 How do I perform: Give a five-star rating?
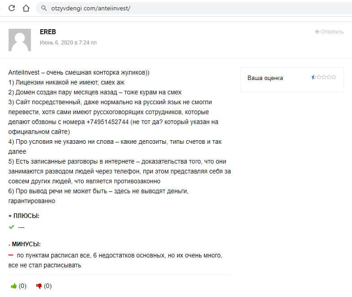pos(334,77)
